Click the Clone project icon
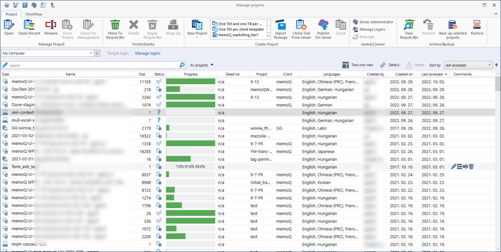Viewport: 501px width, 252px height. tap(341, 29)
